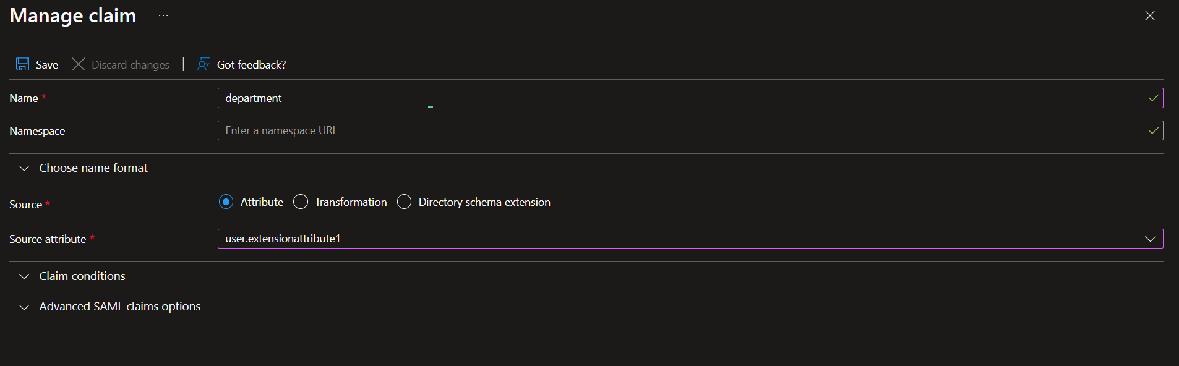
Task: Close the Manage claim panel
Action: point(1149,15)
